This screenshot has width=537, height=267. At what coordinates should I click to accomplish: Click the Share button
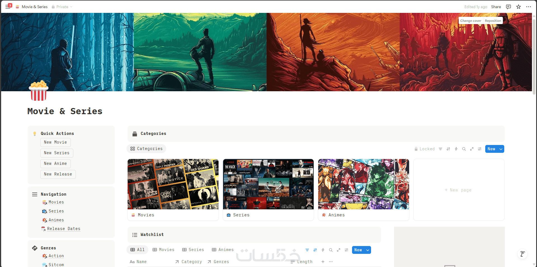coord(496,7)
